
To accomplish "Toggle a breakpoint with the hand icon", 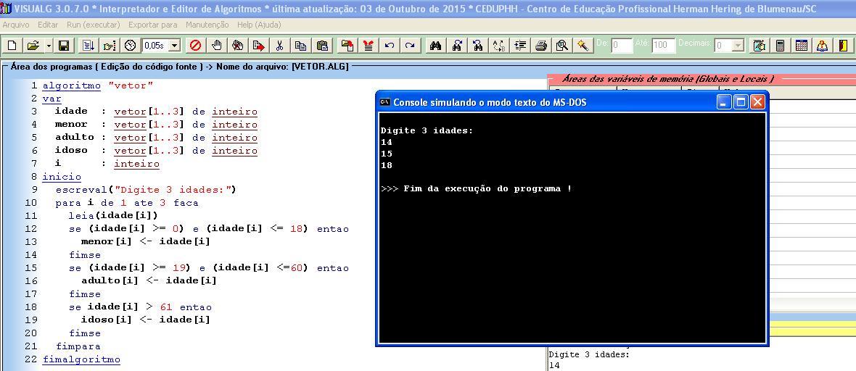I will tap(217, 46).
